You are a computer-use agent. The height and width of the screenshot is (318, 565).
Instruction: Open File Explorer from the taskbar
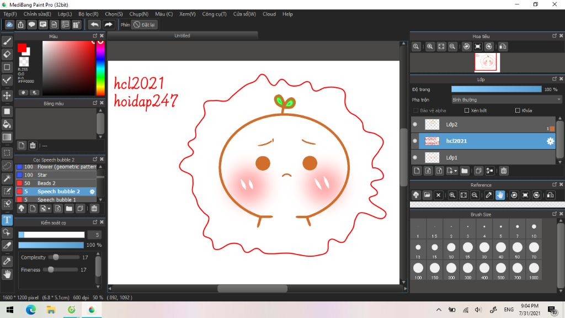coord(51,309)
